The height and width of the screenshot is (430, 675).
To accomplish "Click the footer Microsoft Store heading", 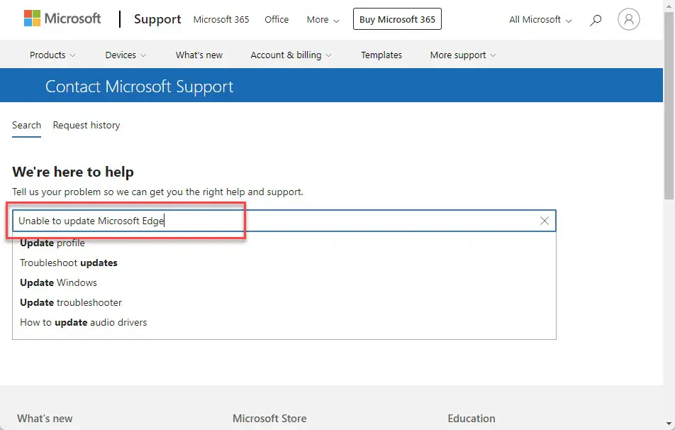I will [269, 419].
